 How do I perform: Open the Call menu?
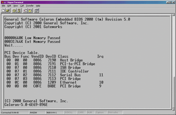pos(22,6)
